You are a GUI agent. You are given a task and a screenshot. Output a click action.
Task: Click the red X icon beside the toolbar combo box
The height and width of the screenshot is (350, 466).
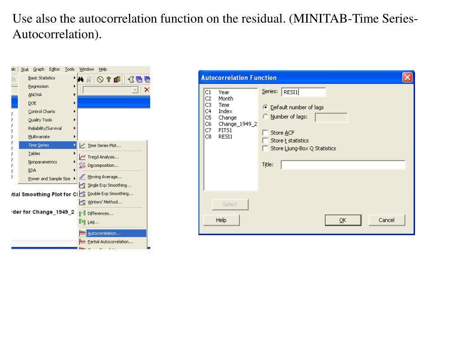[147, 90]
